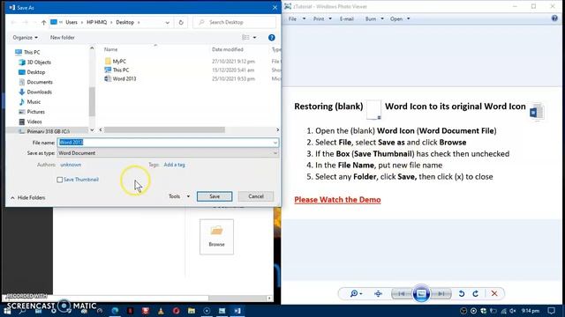Click the Save button
Image resolution: width=565 pixels, height=317 pixels.
tap(215, 196)
